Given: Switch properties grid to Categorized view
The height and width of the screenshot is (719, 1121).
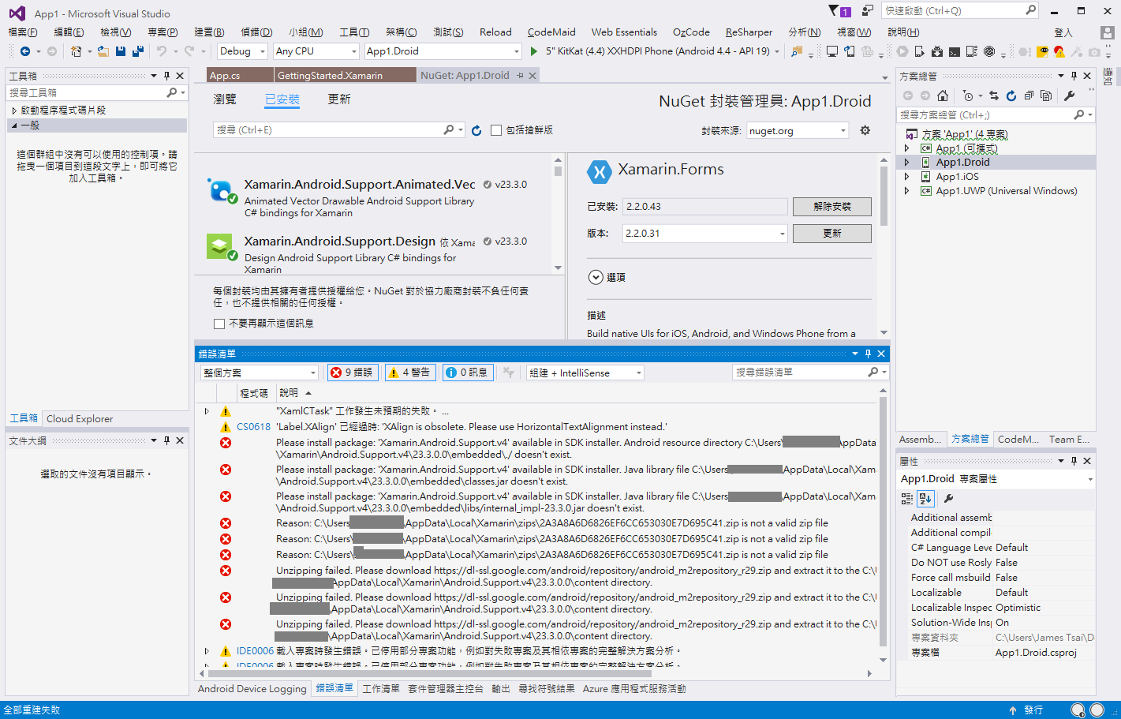Looking at the screenshot, I should [907, 499].
